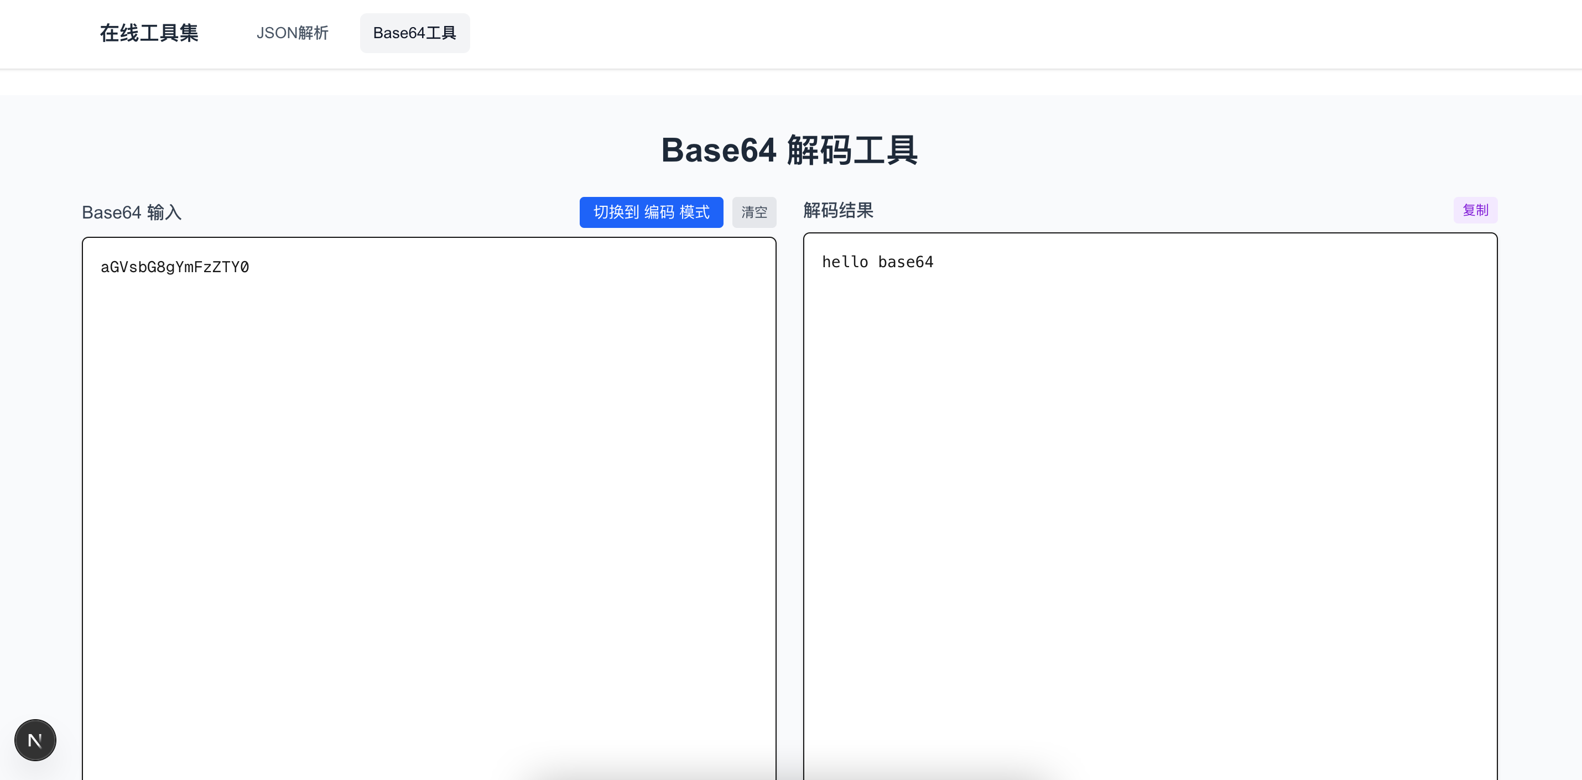Image resolution: width=1582 pixels, height=780 pixels.
Task: Click the Base64 解码工具 page heading
Action: pyautogui.click(x=789, y=150)
